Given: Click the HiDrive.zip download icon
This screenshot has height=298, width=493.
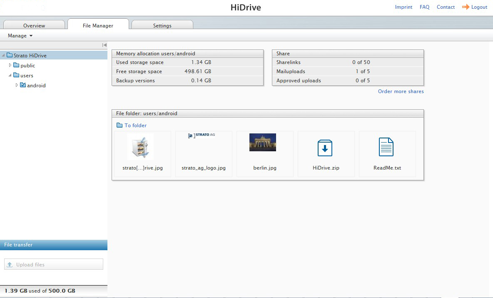Looking at the screenshot, I should [325, 148].
